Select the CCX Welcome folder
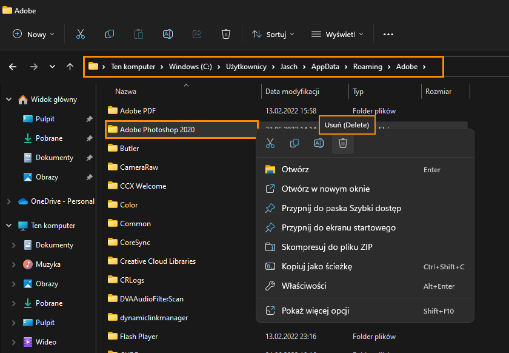This screenshot has height=353, width=509. pyautogui.click(x=143, y=186)
